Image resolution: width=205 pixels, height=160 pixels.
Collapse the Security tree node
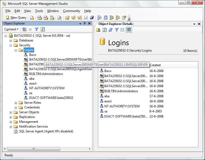click(x=11, y=45)
